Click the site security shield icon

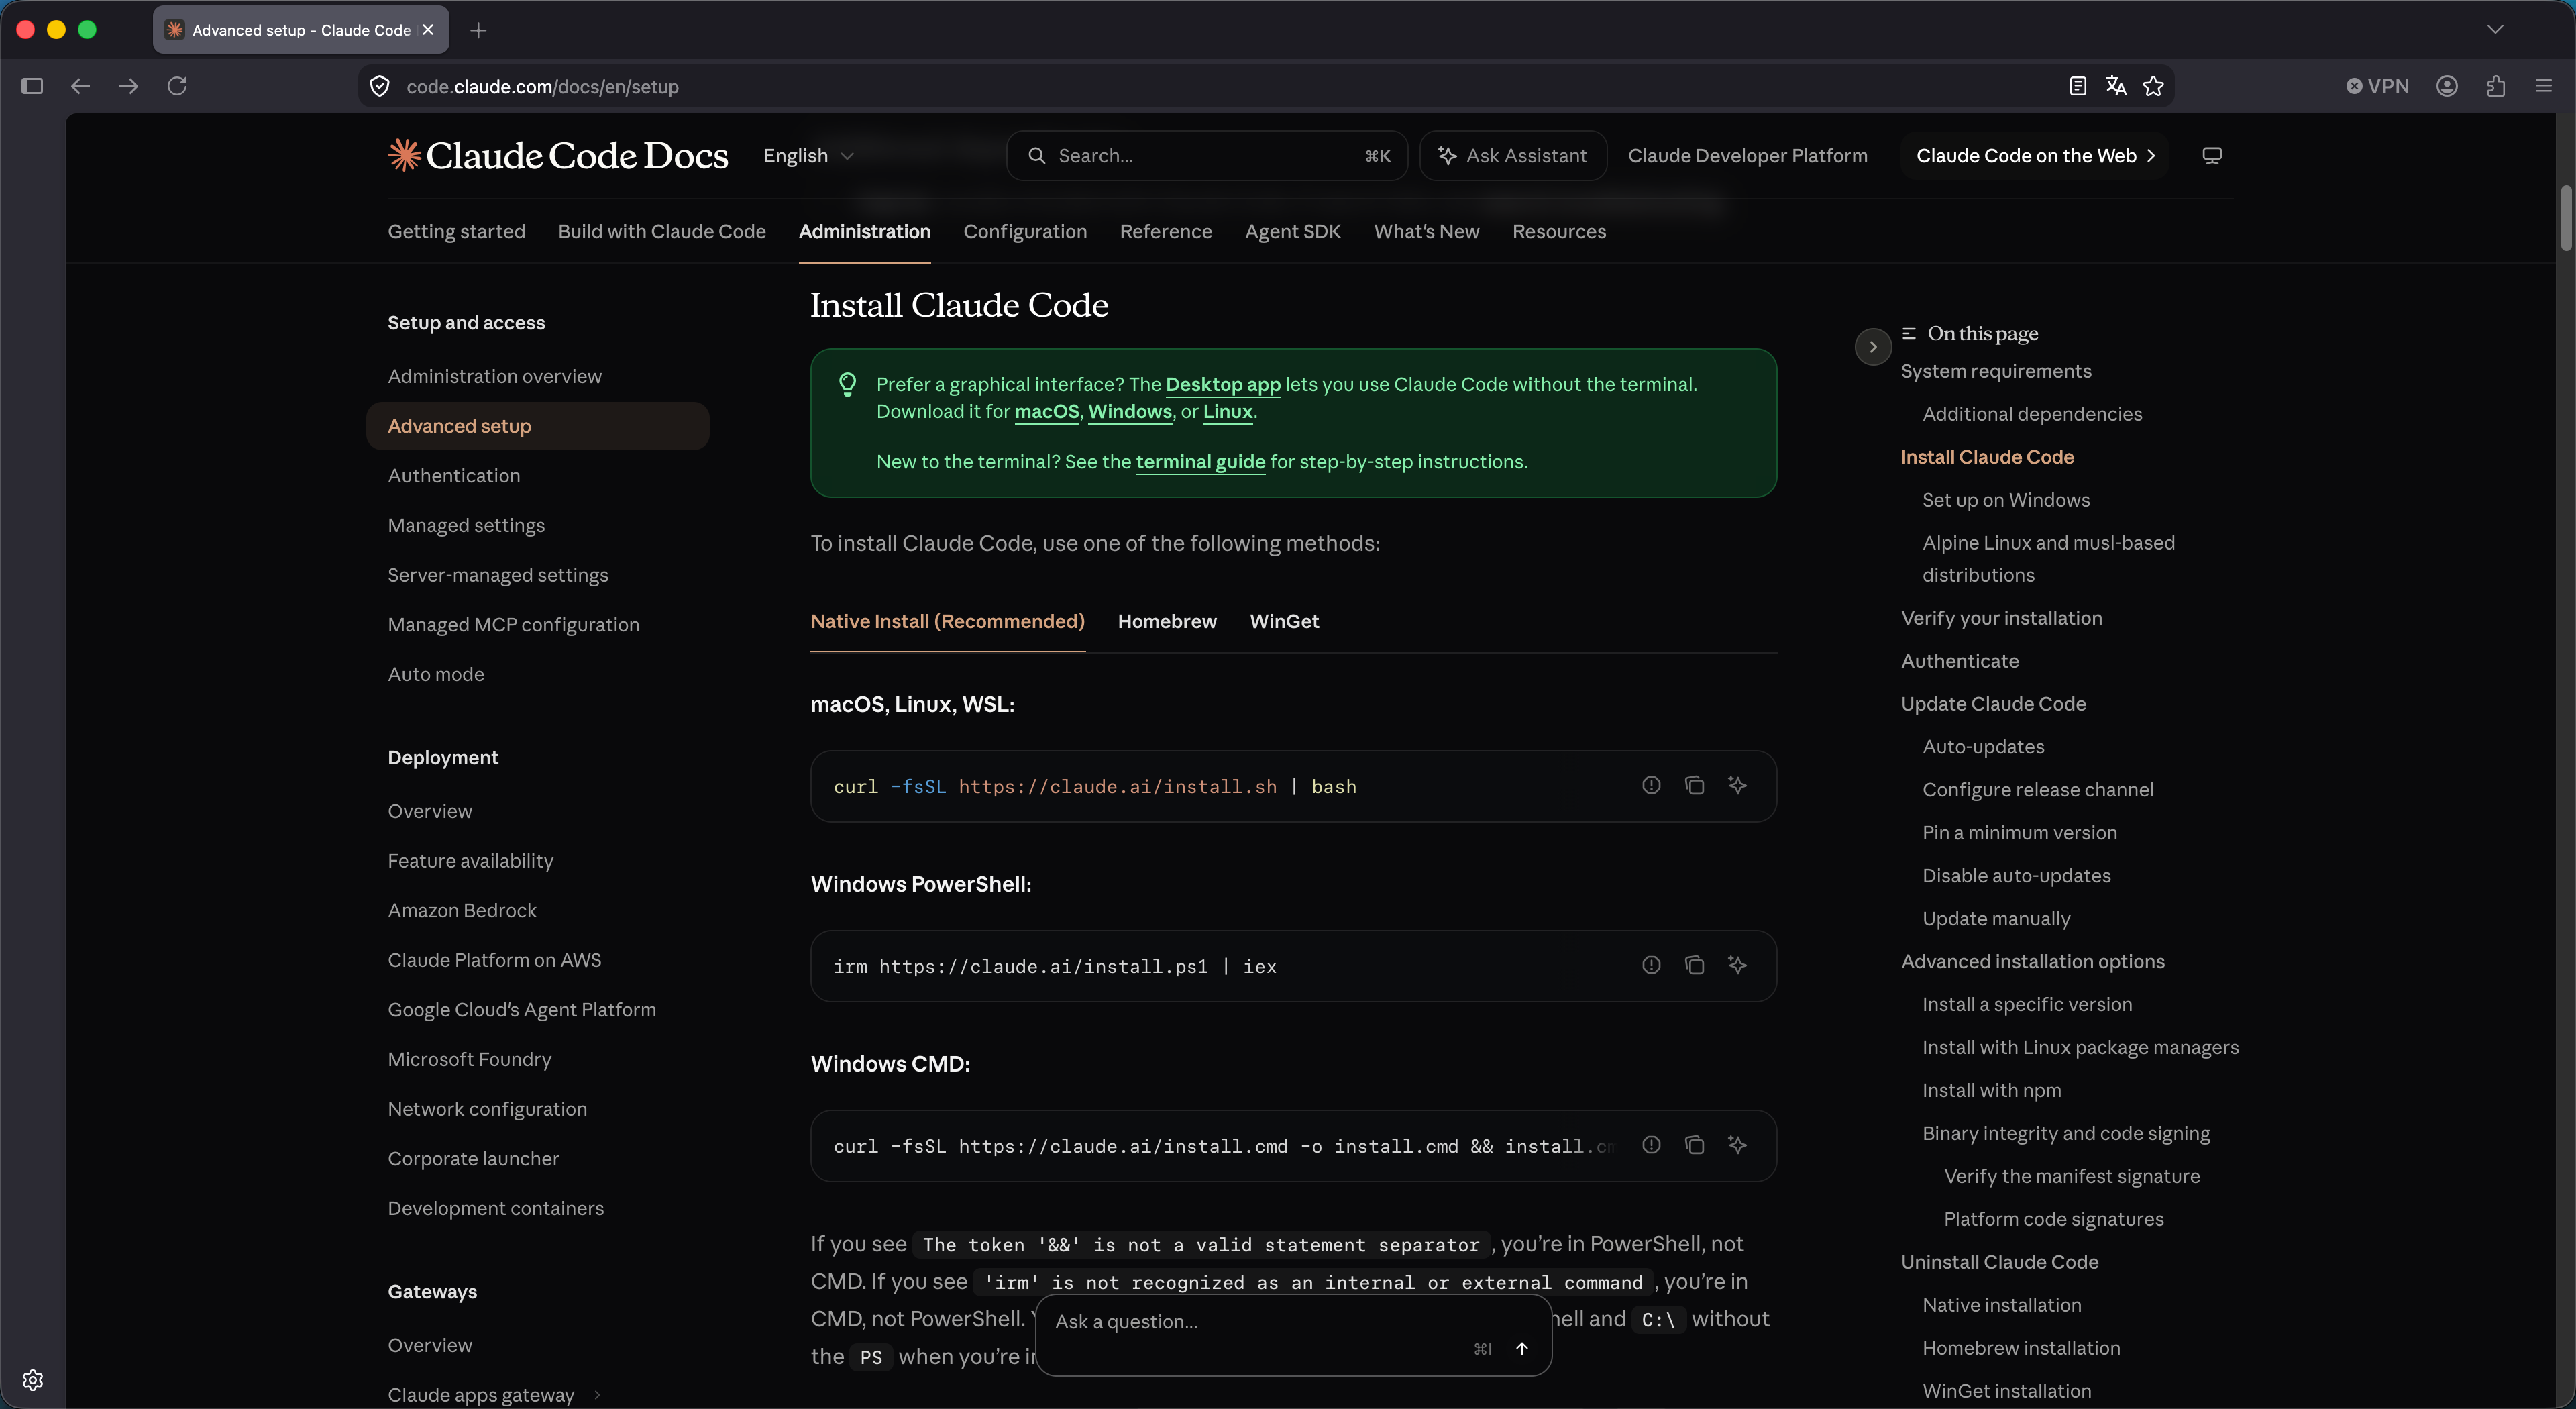click(x=380, y=86)
